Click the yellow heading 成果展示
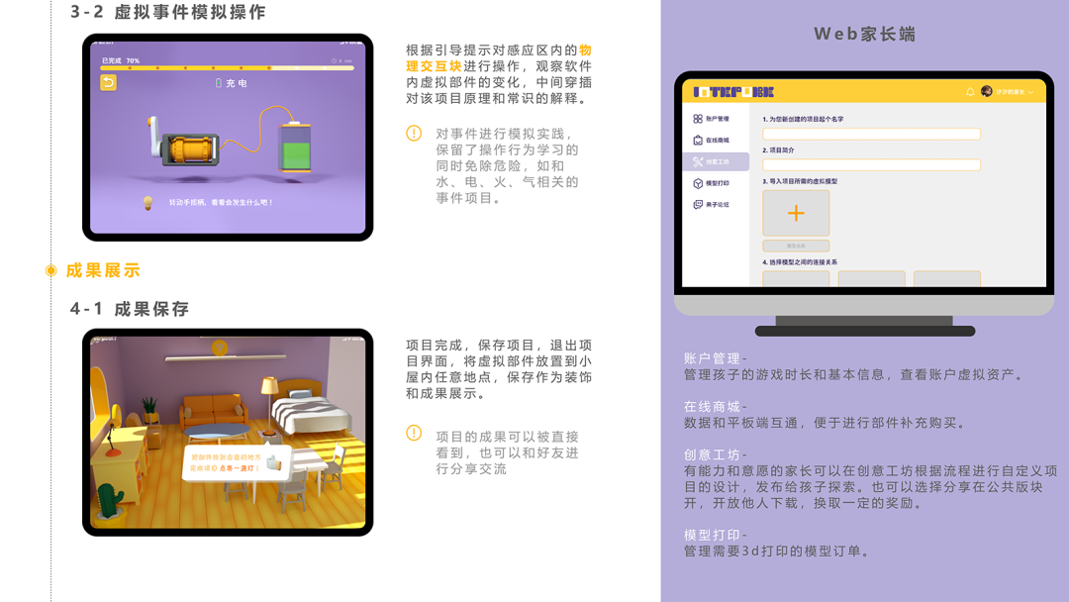The height and width of the screenshot is (602, 1069). [103, 270]
